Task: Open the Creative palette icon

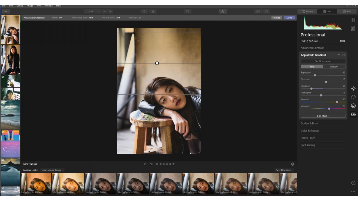Action: (353, 97)
